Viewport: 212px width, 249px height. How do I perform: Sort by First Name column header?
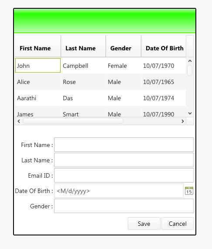tap(38, 46)
